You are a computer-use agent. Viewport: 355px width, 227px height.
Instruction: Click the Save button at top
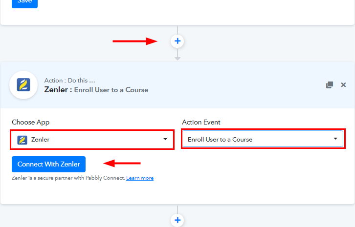[x=24, y=3]
